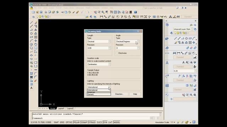
Task: Select the Rectangle tool in the Draw toolbar
Action: tap(32, 37)
